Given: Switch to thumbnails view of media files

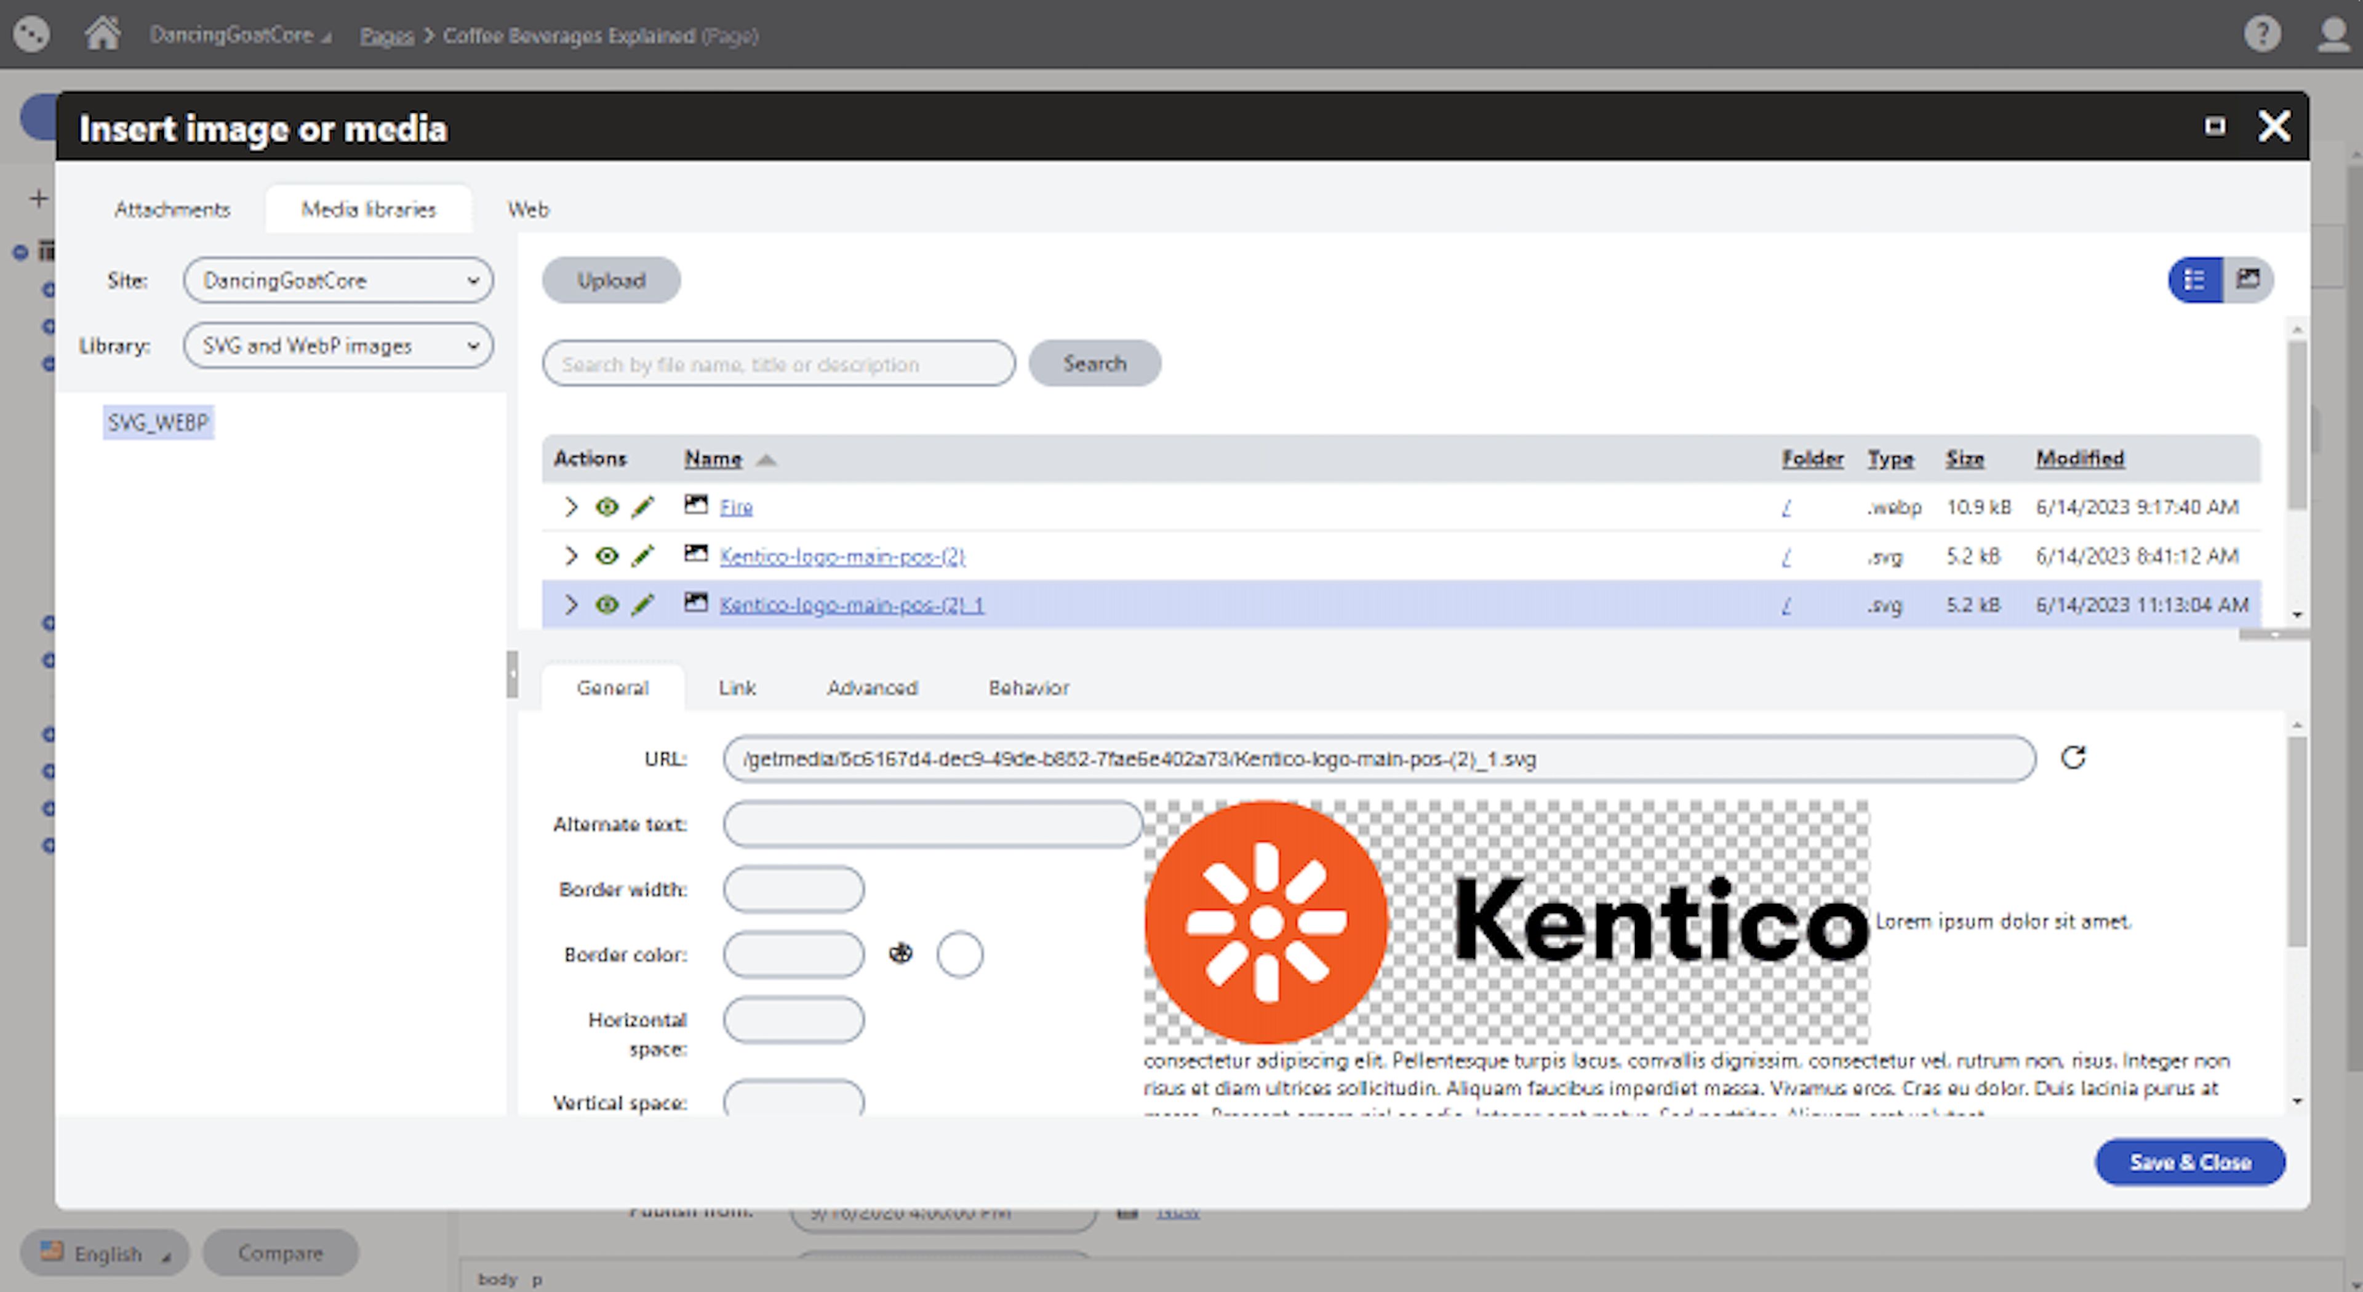Looking at the screenshot, I should (2247, 280).
